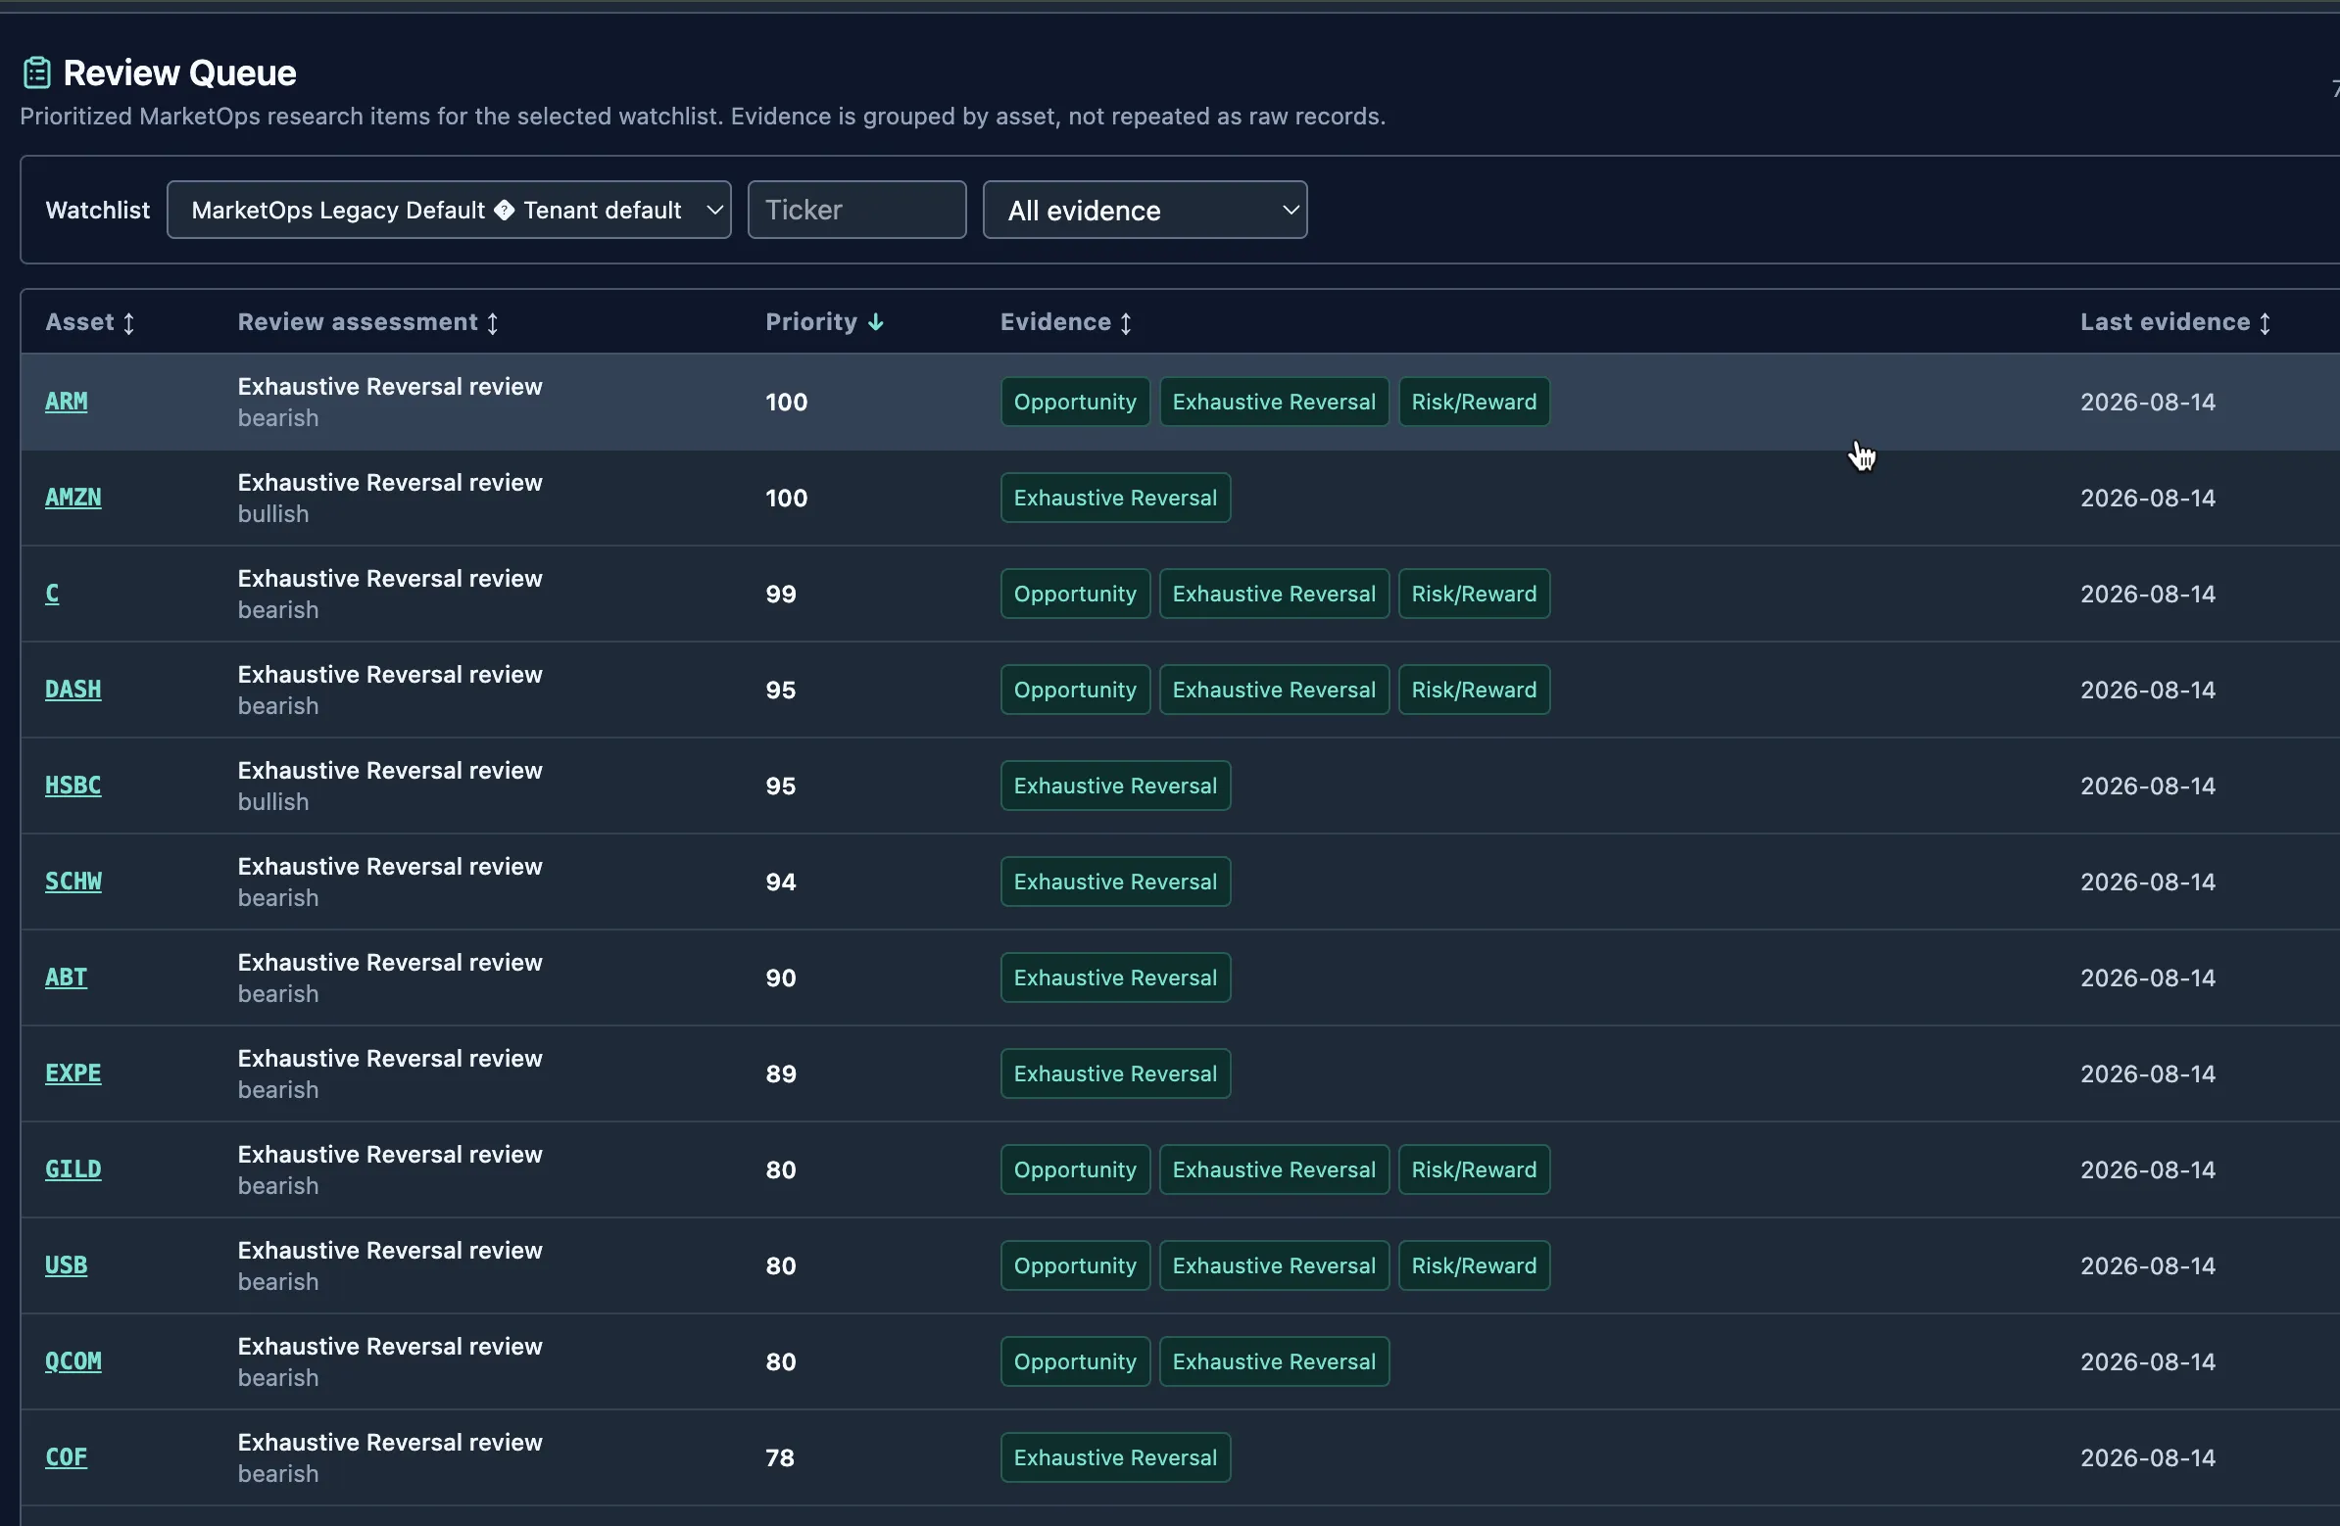The image size is (2340, 1526).
Task: Click HSBC row Exhaustive Reversal tag
Action: click(x=1115, y=787)
